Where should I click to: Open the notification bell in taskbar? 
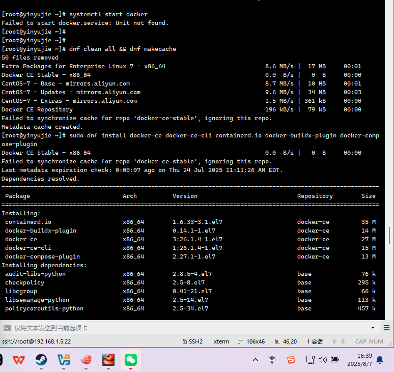[380, 360]
